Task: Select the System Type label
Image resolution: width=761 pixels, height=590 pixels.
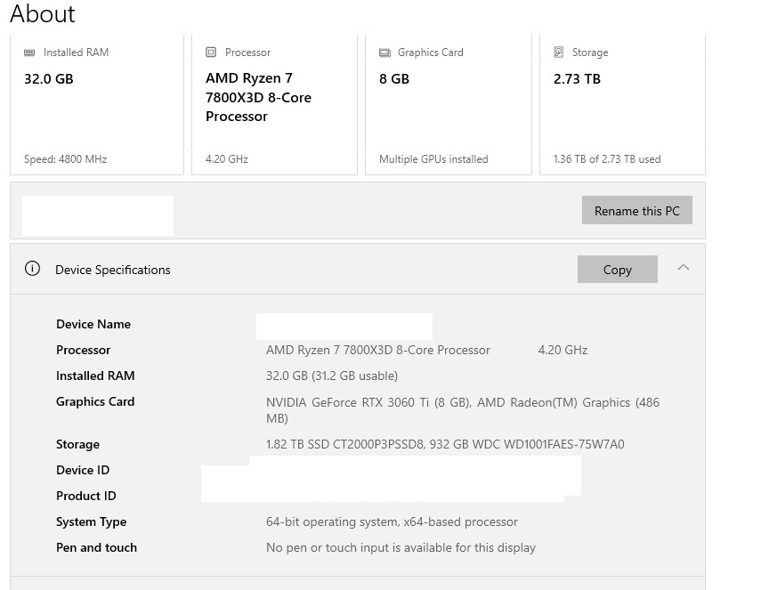Action: pyautogui.click(x=92, y=521)
